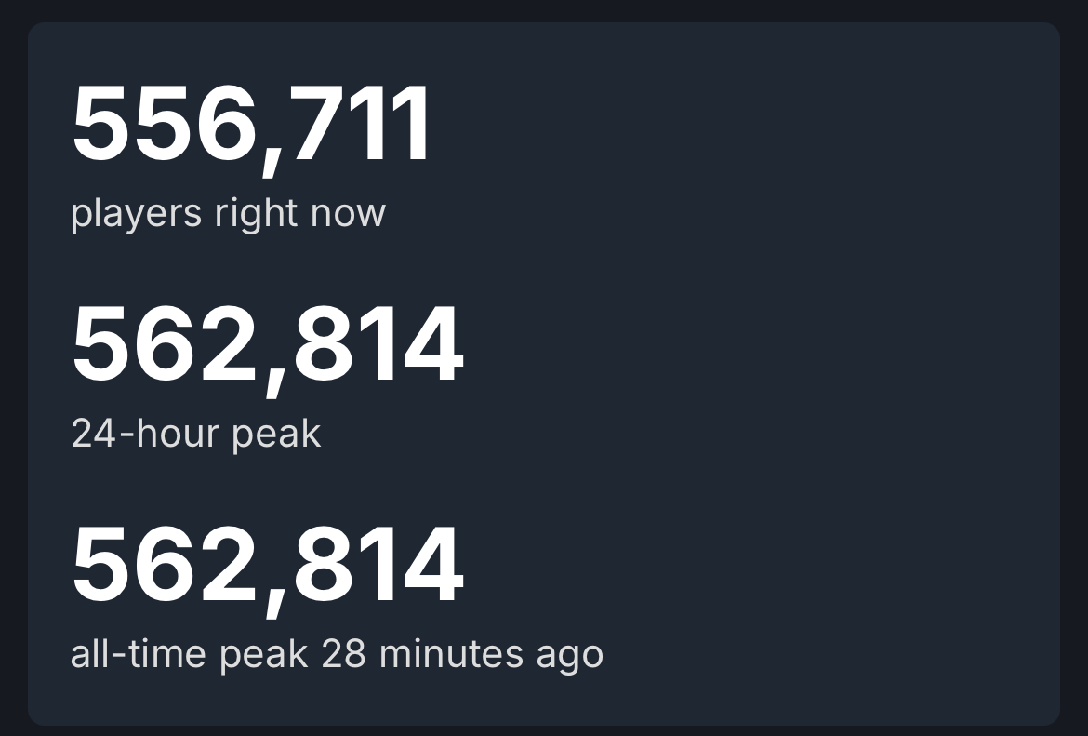This screenshot has height=736, width=1088.
Task: Click the number '28' in the bottom label
Action: 343,654
